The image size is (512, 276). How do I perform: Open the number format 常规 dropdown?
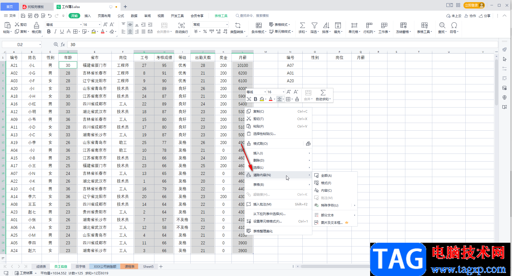click(227, 25)
